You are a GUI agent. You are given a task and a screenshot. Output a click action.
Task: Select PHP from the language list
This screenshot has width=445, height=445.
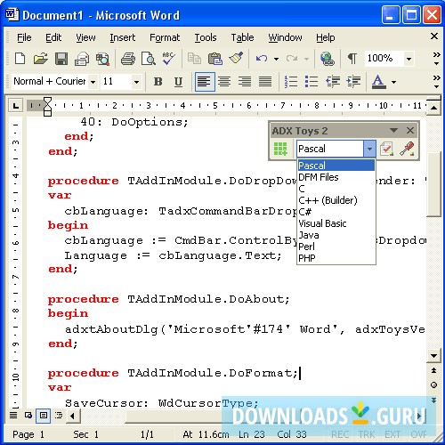click(336, 258)
